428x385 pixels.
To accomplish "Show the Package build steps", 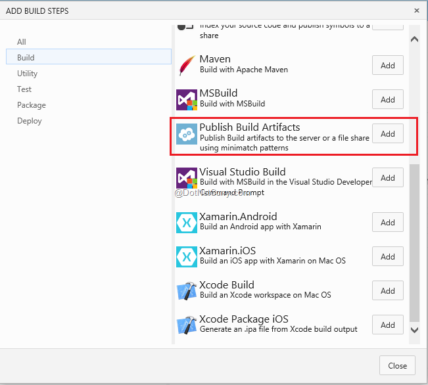I will coord(32,105).
